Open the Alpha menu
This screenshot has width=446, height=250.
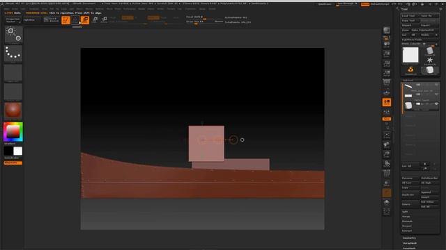[x=6, y=9]
